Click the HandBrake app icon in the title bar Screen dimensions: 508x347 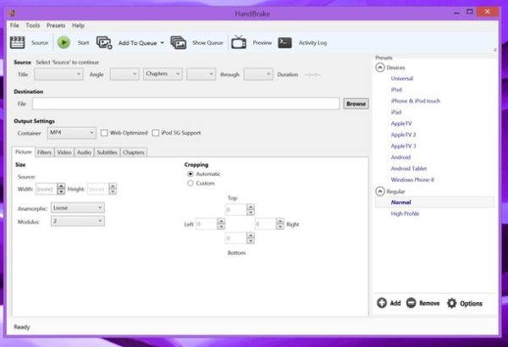13,14
